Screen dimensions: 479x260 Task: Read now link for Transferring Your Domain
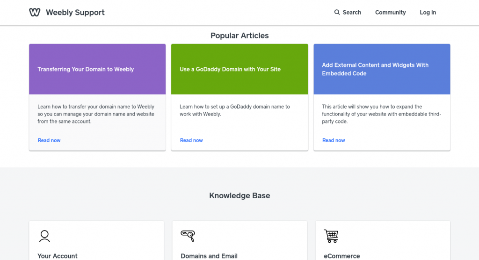tap(49, 140)
